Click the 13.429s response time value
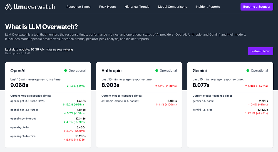The height and width of the screenshot is (152, 278). (263, 110)
